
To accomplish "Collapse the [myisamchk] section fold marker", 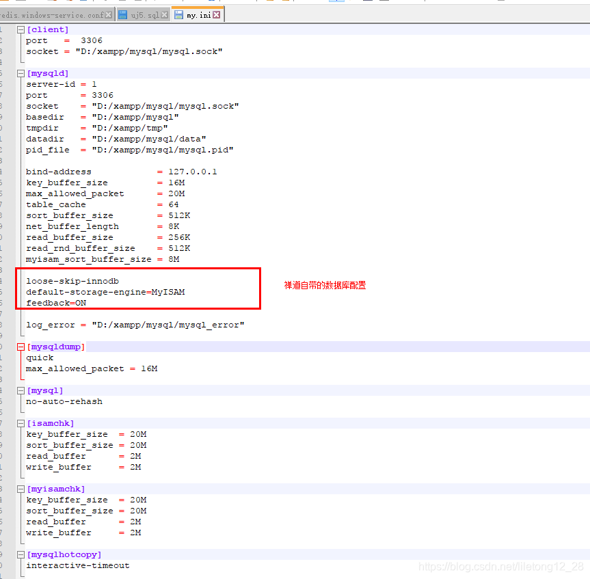I will pyautogui.click(x=21, y=489).
